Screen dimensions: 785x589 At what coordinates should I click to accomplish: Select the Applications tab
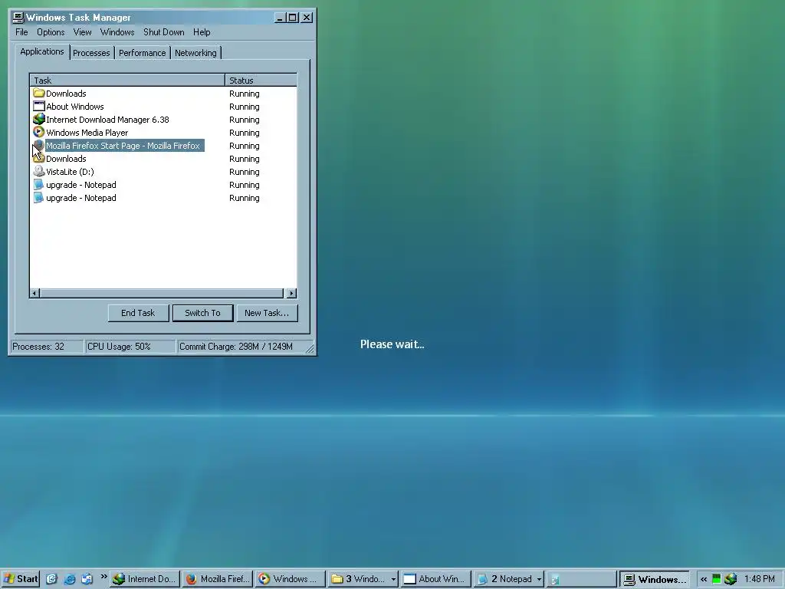click(x=42, y=51)
